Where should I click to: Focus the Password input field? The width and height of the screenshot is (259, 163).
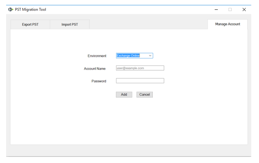[140, 81]
